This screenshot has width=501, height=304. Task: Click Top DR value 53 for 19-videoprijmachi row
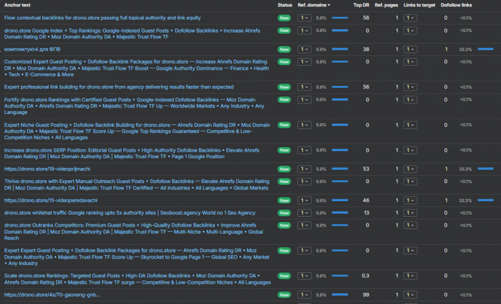click(x=366, y=169)
